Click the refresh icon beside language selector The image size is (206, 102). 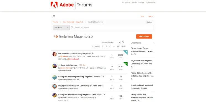[x=123, y=42]
